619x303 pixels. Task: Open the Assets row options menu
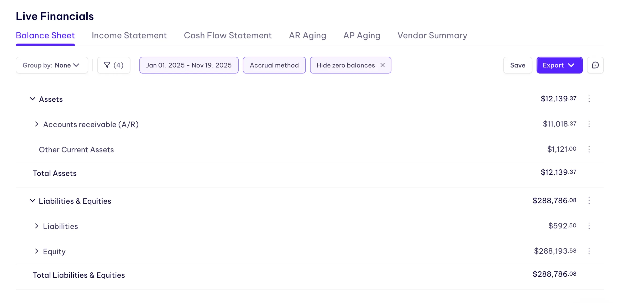click(589, 99)
